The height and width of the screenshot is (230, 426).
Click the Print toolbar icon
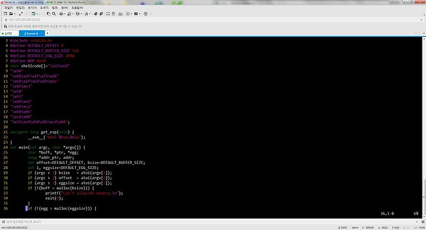click(61, 14)
